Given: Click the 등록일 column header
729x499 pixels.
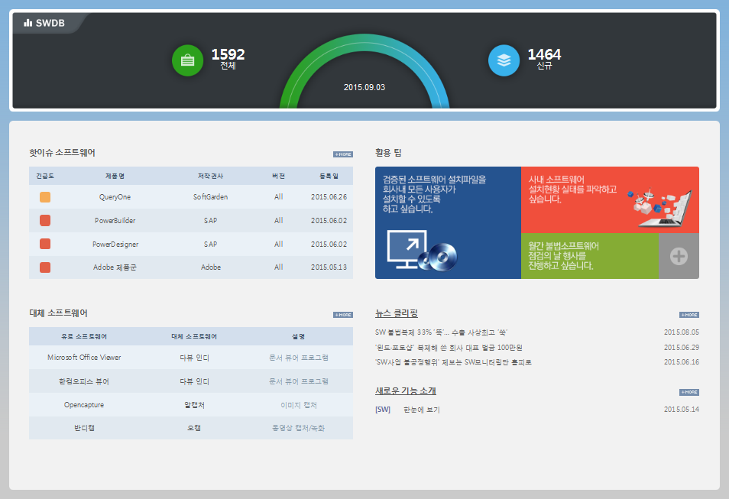Looking at the screenshot, I should pyautogui.click(x=329, y=177).
